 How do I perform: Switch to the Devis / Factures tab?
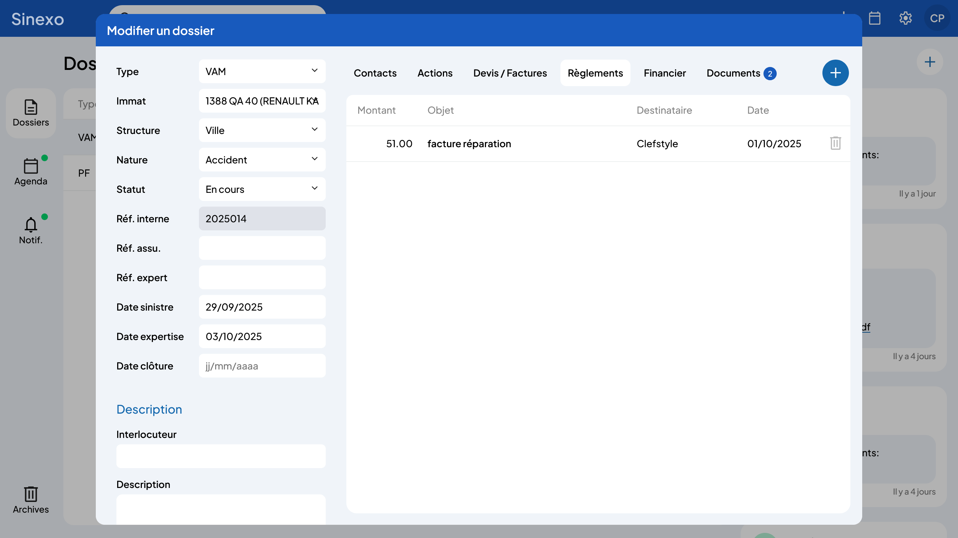(x=510, y=73)
